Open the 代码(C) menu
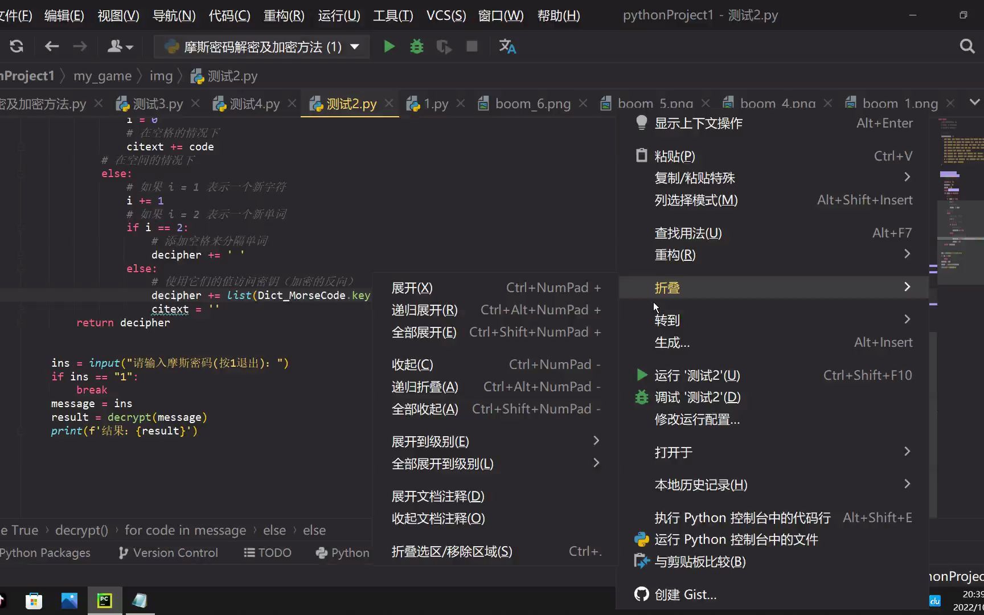984x615 pixels. tap(229, 15)
